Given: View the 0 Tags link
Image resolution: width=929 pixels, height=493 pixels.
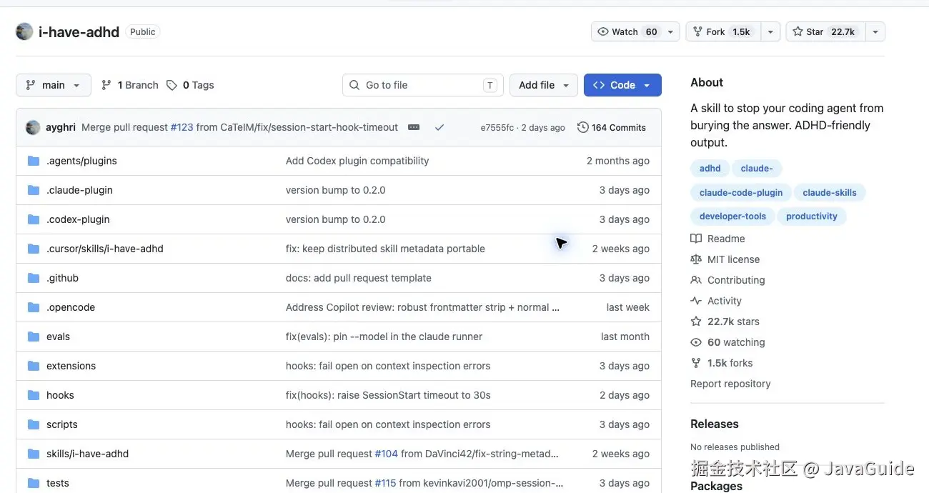Looking at the screenshot, I should point(190,85).
